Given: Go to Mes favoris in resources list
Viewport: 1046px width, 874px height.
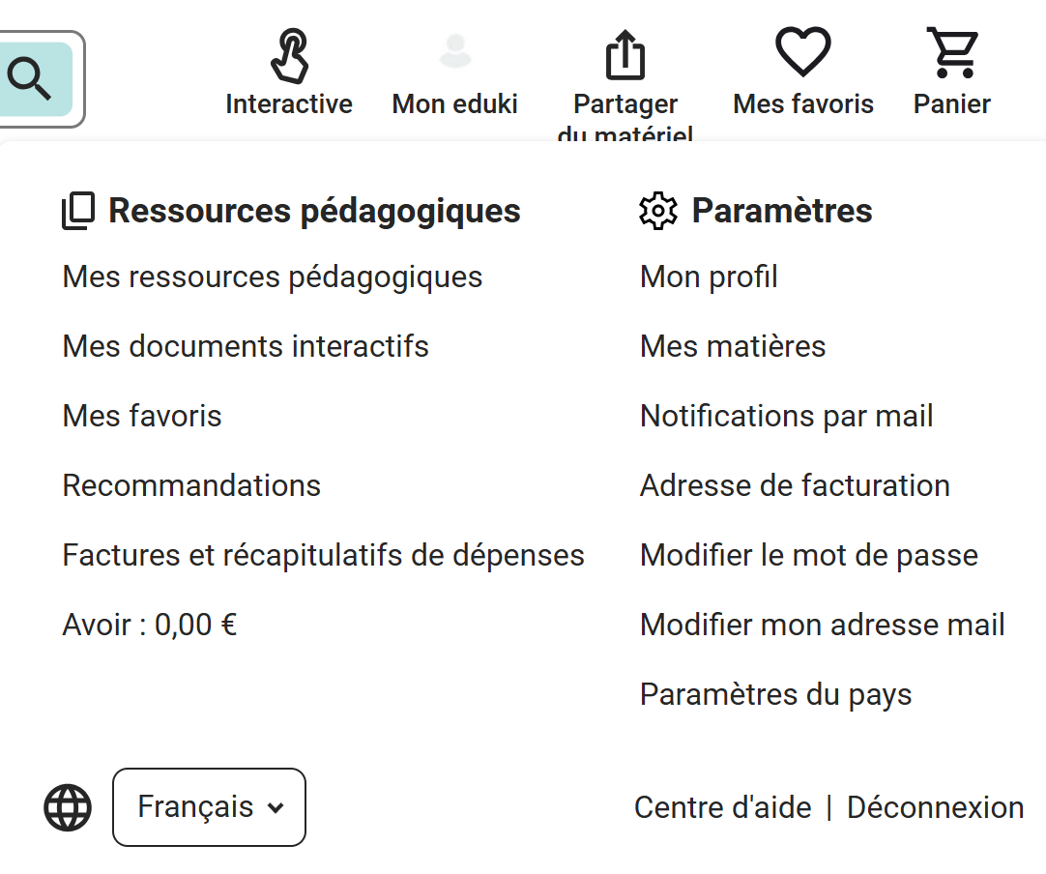Looking at the screenshot, I should [142, 417].
